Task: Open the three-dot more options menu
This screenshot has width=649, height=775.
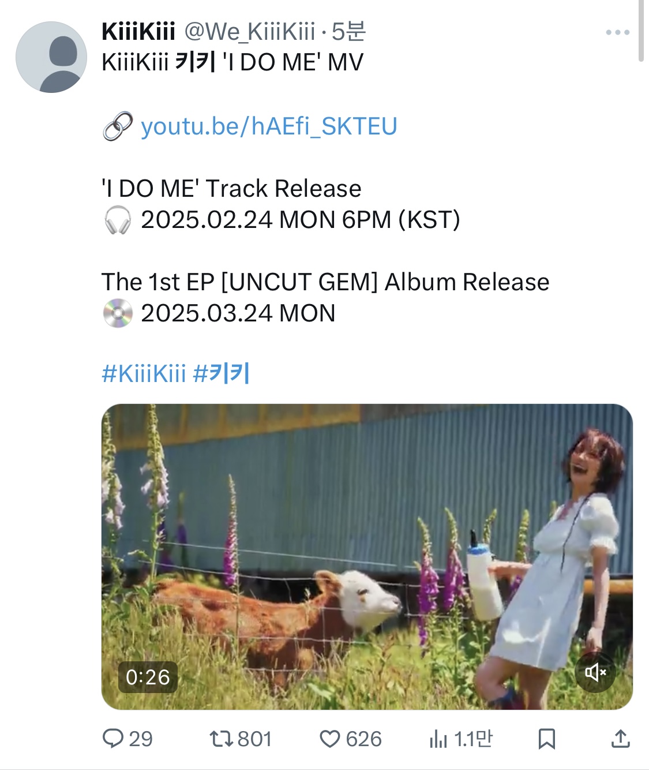Action: [617, 32]
